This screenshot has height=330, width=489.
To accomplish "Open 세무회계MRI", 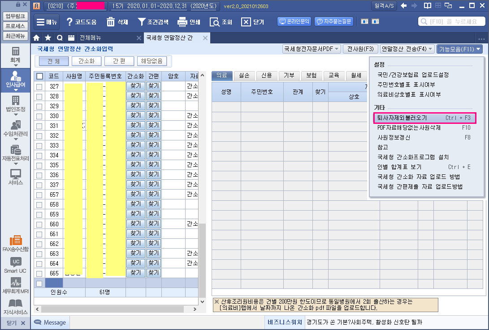I will pyautogui.click(x=15, y=286).
